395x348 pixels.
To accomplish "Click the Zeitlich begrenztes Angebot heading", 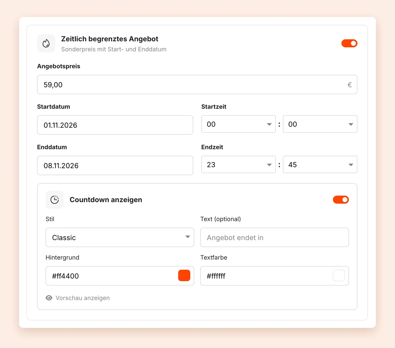I will 110,39.
